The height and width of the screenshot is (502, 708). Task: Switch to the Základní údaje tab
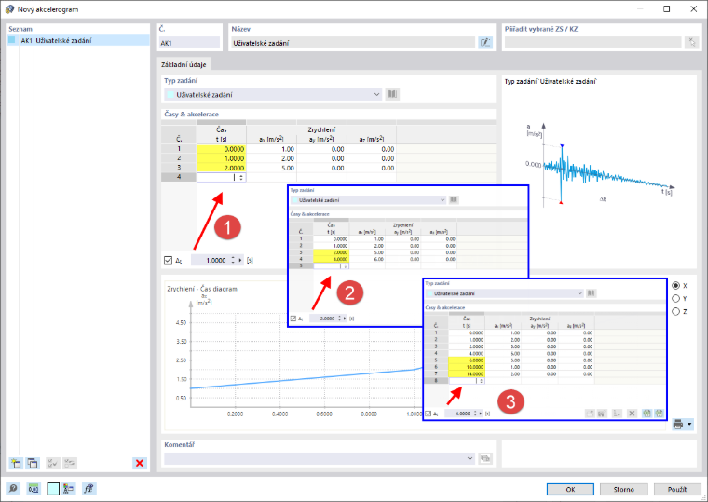point(184,64)
